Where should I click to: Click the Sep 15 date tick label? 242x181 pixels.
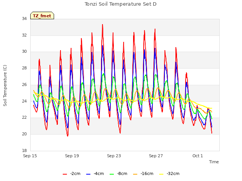point(30,156)
